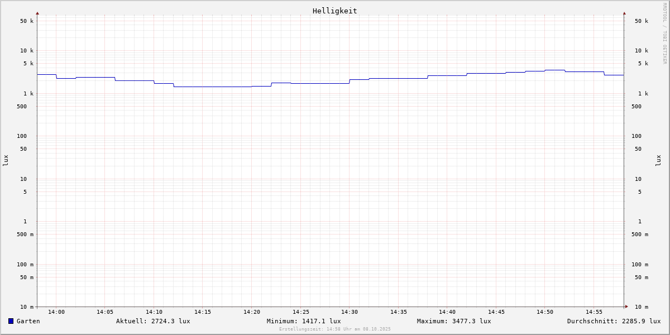Click the blue Garten legend color swatch
670x335 pixels.
pyautogui.click(x=11, y=321)
